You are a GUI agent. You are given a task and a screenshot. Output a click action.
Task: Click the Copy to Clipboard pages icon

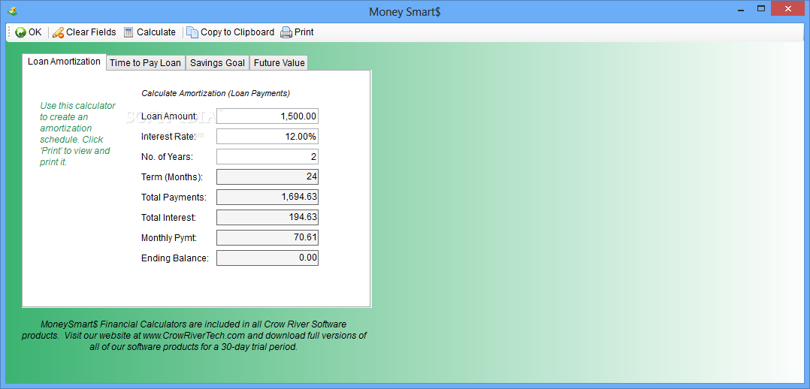192,32
